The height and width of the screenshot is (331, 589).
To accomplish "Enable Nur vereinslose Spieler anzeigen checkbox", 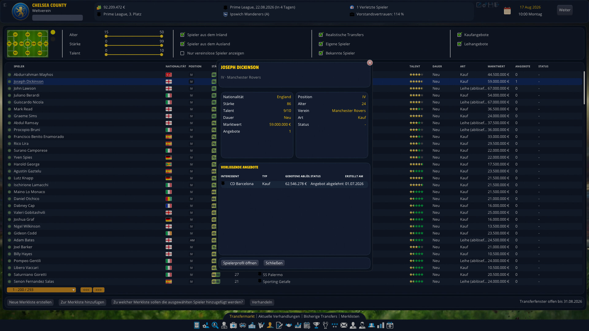I will tap(183, 53).
